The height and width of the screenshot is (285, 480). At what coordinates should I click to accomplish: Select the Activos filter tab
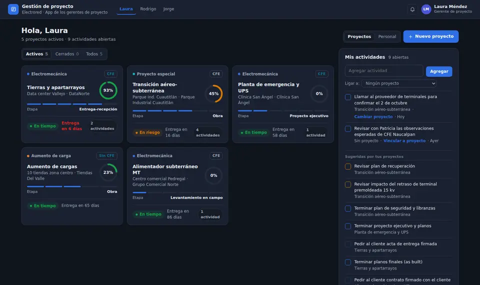tap(36, 54)
